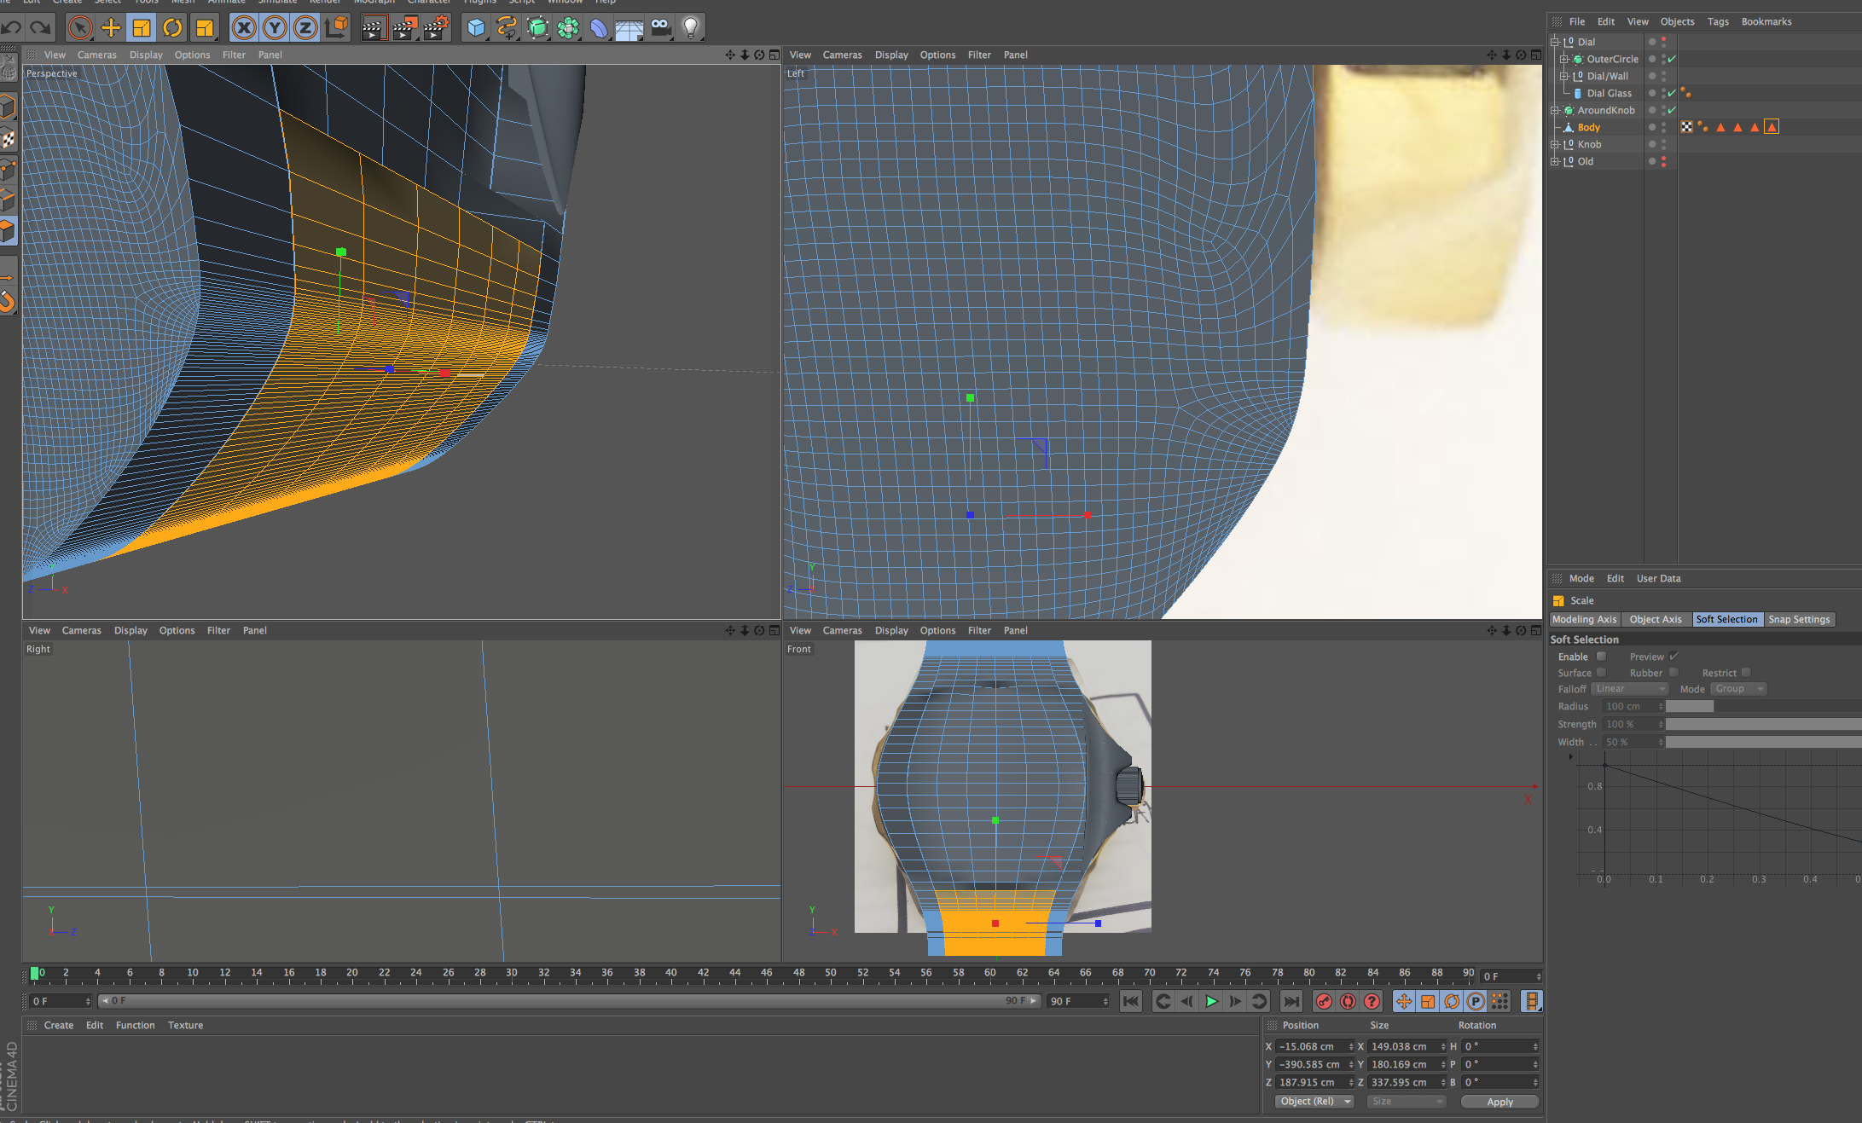Click Go to End of animation
Image resolution: width=1862 pixels, height=1123 pixels.
(x=1291, y=1001)
